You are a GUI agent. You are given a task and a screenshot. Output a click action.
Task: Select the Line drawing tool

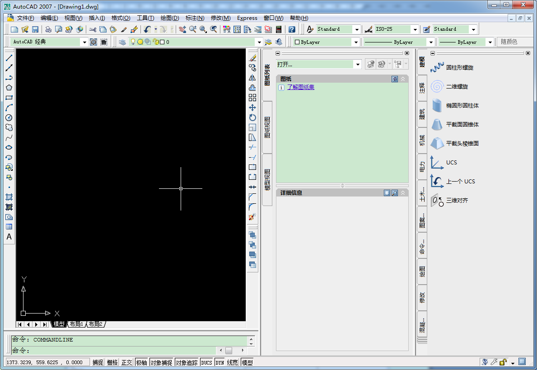click(9, 58)
